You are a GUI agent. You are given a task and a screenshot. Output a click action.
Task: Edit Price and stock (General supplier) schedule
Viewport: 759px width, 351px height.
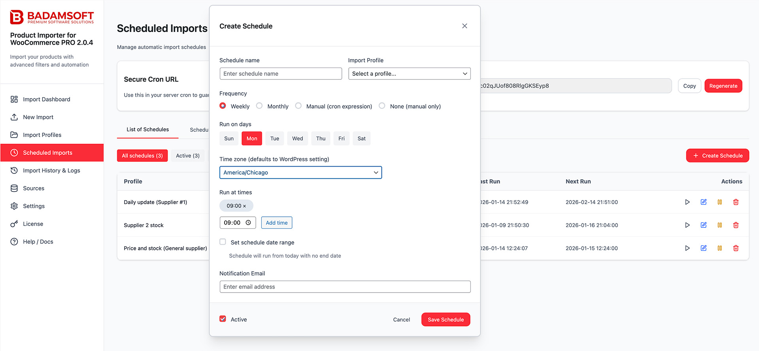pyautogui.click(x=704, y=248)
